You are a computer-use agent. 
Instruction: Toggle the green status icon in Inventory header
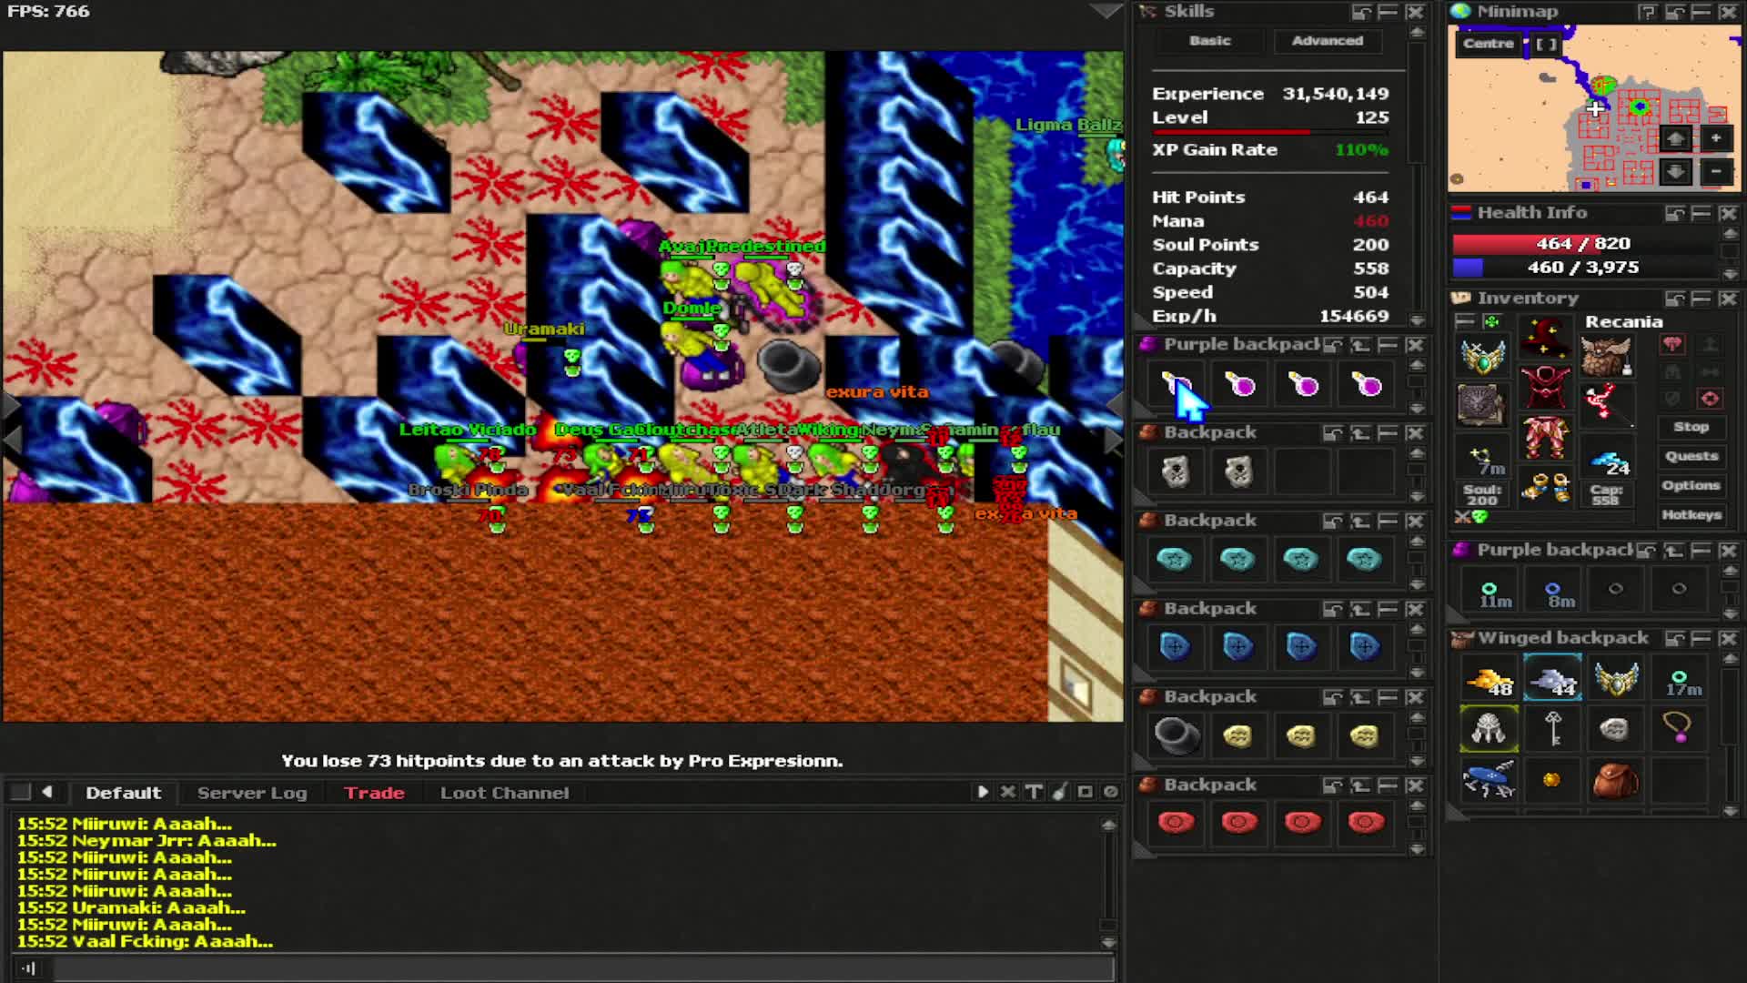tap(1491, 321)
